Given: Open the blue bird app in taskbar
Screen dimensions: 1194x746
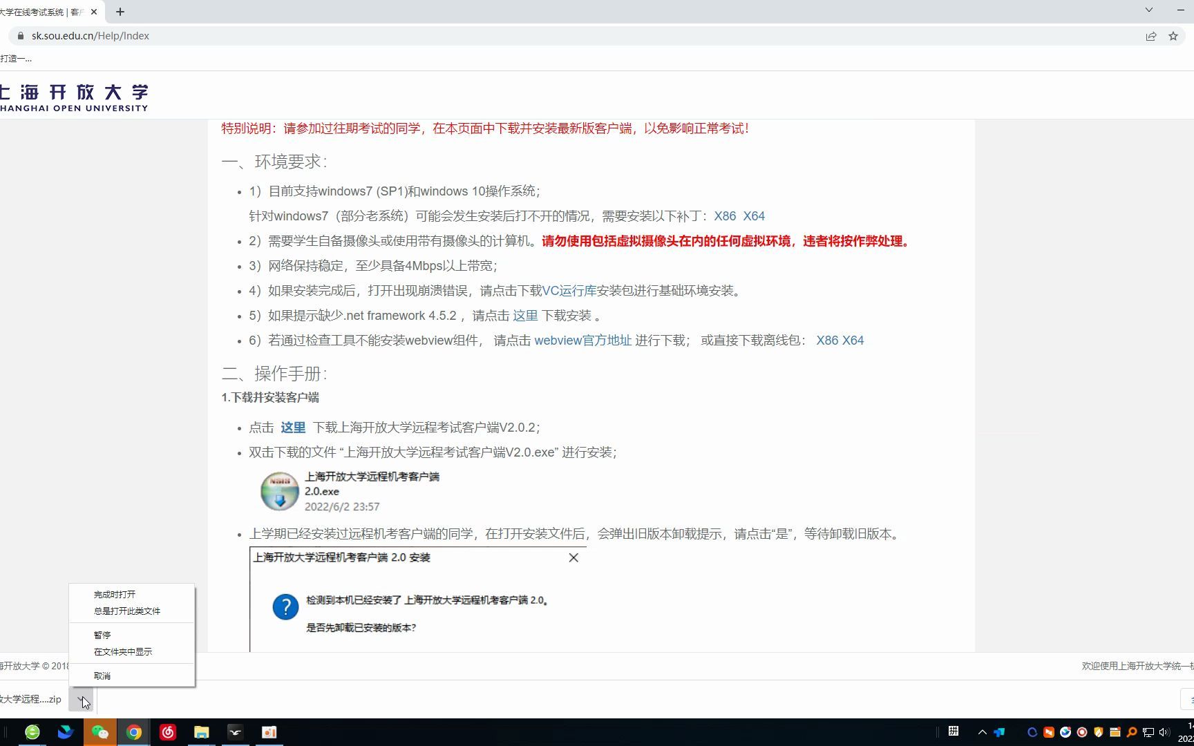Looking at the screenshot, I should (x=66, y=732).
